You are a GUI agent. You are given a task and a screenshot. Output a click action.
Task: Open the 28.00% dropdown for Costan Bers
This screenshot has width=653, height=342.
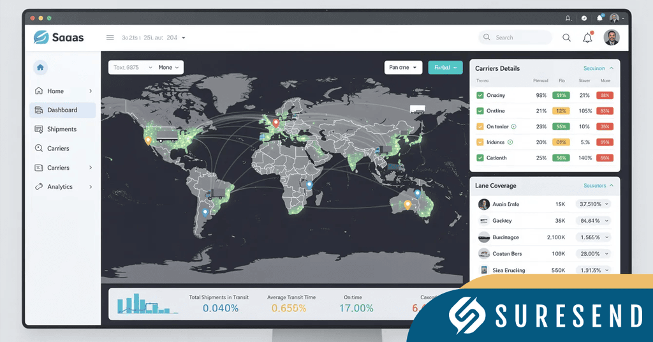[594, 254]
